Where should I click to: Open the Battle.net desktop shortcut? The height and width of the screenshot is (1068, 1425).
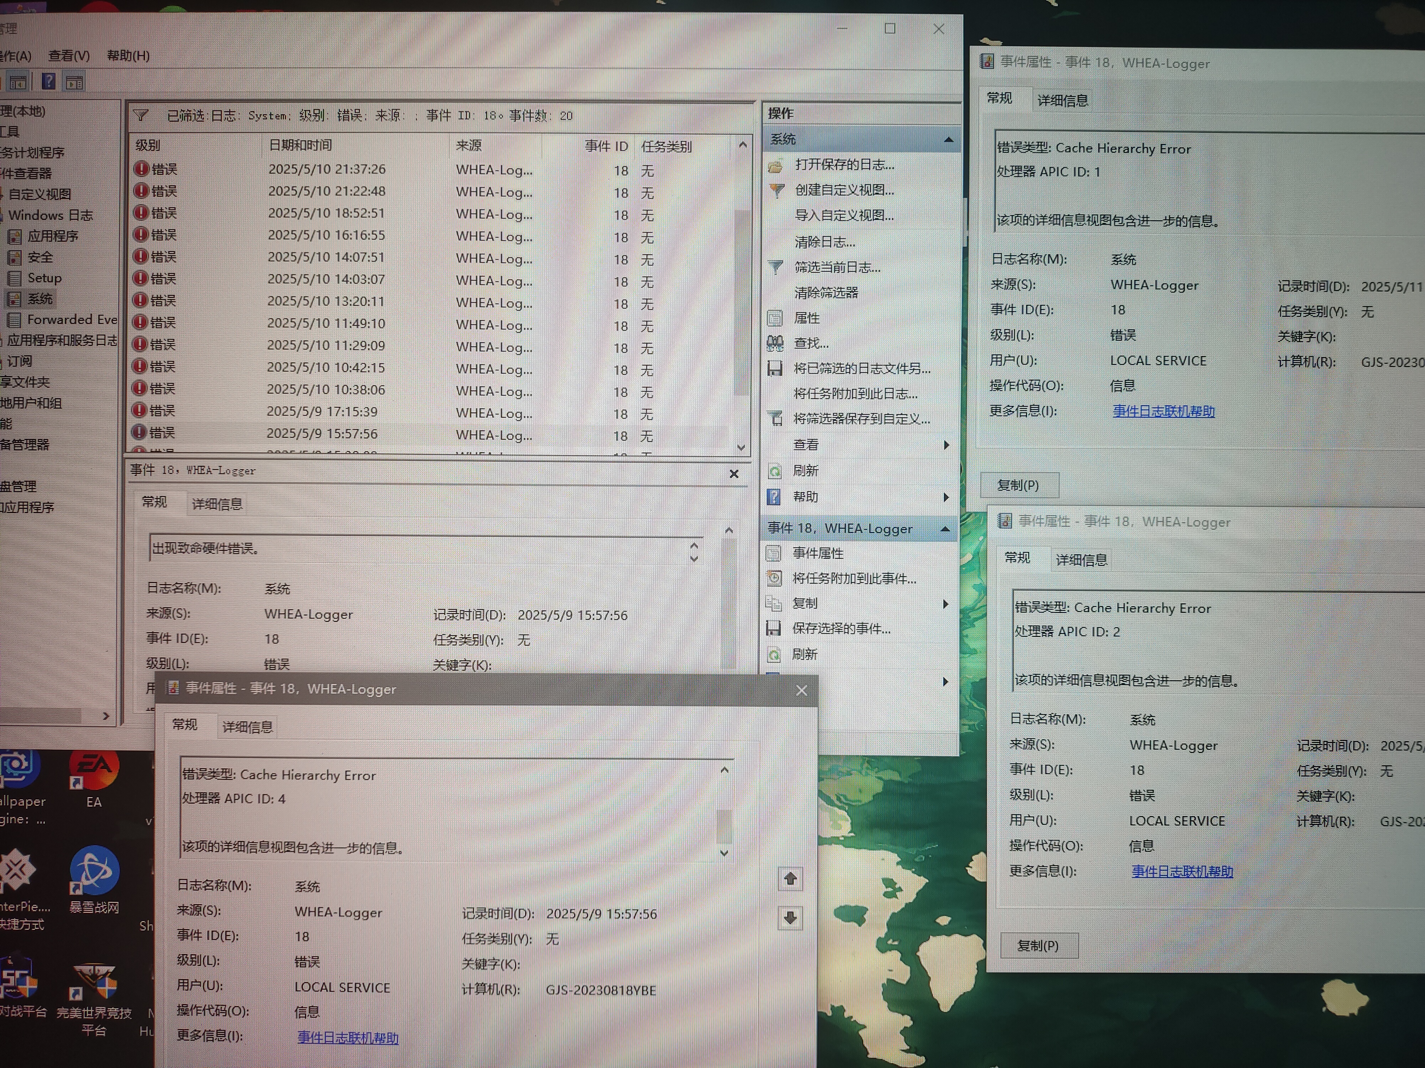point(94,871)
